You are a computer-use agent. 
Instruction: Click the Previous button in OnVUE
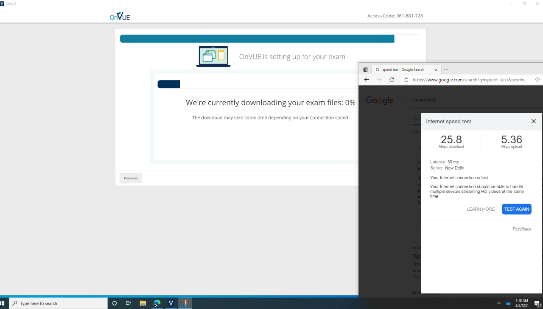[131, 178]
